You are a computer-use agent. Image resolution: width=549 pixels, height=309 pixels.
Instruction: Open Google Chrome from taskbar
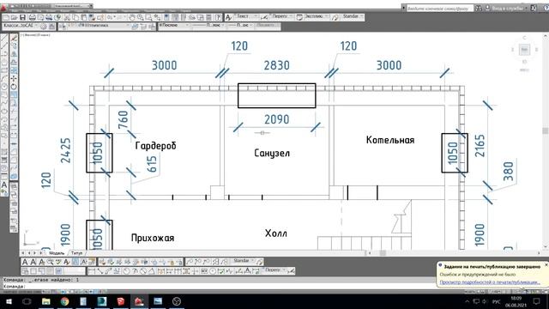(x=64, y=301)
